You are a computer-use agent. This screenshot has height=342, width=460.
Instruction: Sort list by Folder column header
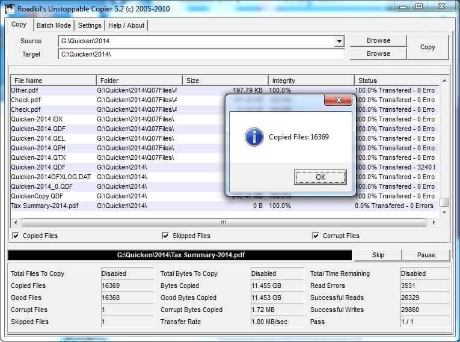tap(140, 81)
